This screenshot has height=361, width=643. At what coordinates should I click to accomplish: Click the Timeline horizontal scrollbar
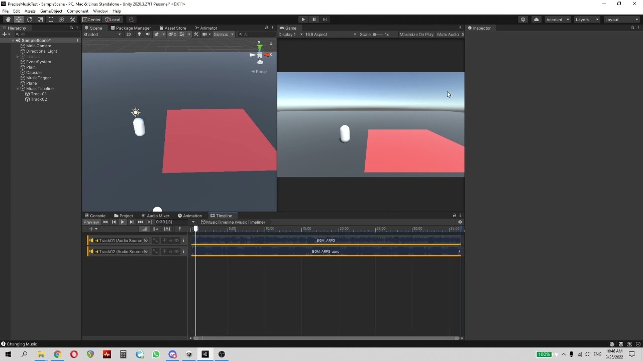[x=326, y=338]
